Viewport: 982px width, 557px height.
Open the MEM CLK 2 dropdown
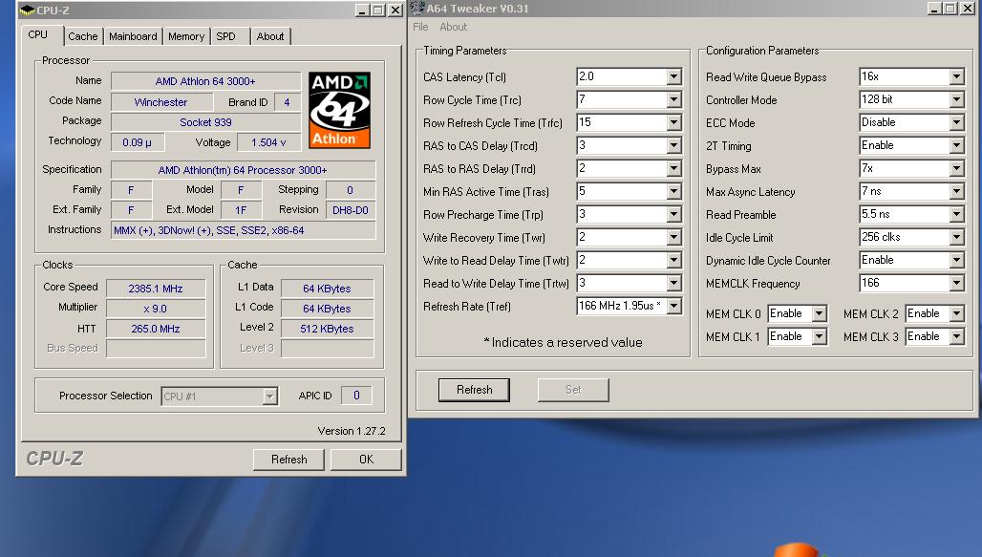click(956, 313)
